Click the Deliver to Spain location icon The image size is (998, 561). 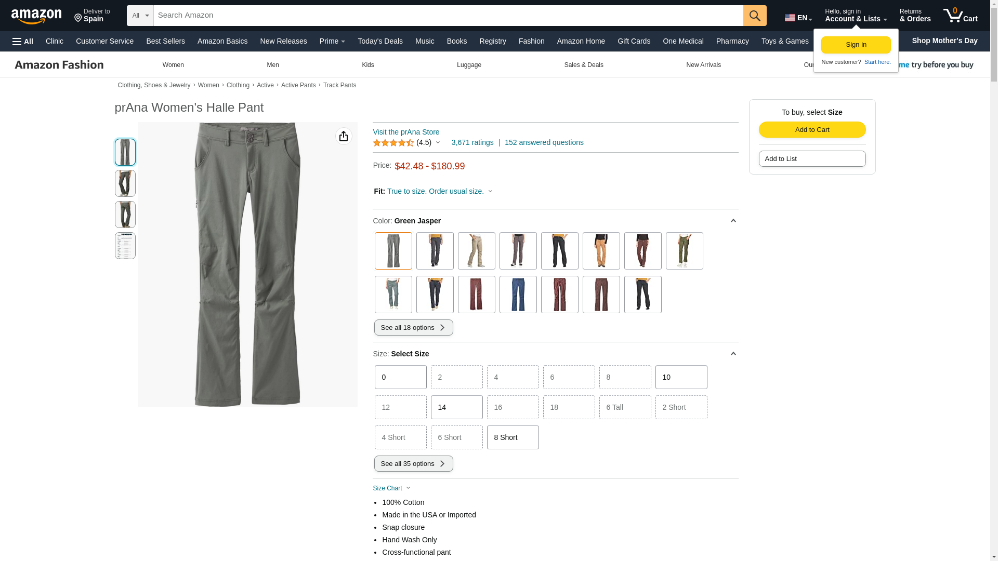point(78,18)
